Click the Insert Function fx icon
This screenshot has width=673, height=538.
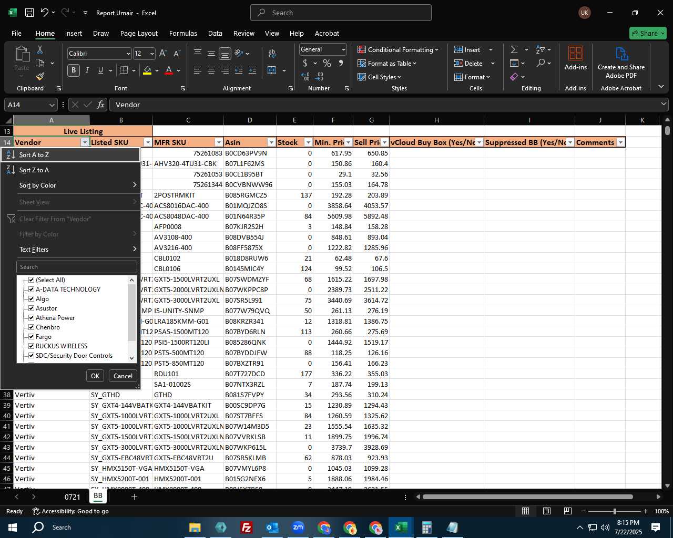(x=101, y=105)
